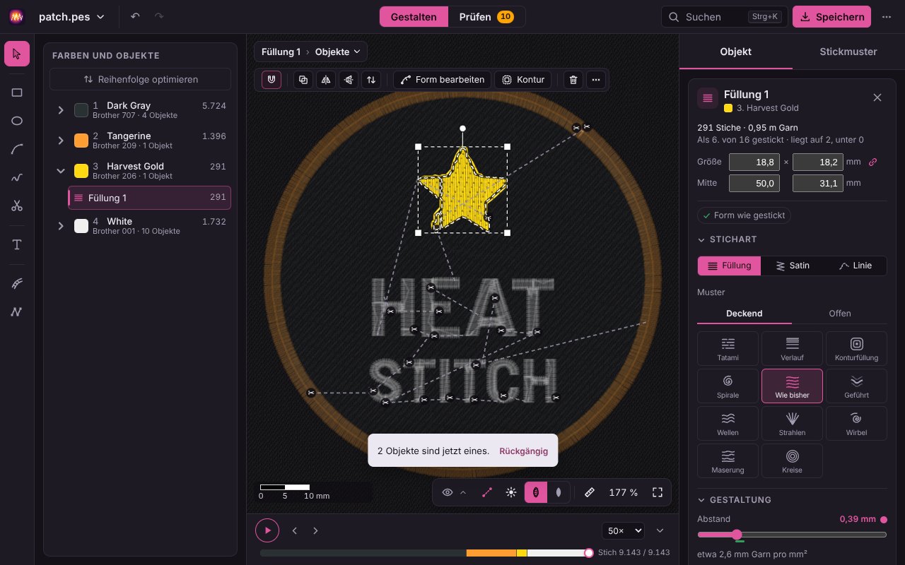Image resolution: width=905 pixels, height=565 pixels.
Task: Open the toolbar more options menu
Action: tap(596, 80)
